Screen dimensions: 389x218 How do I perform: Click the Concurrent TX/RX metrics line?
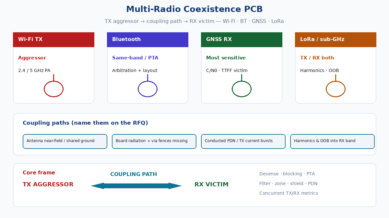(289, 193)
